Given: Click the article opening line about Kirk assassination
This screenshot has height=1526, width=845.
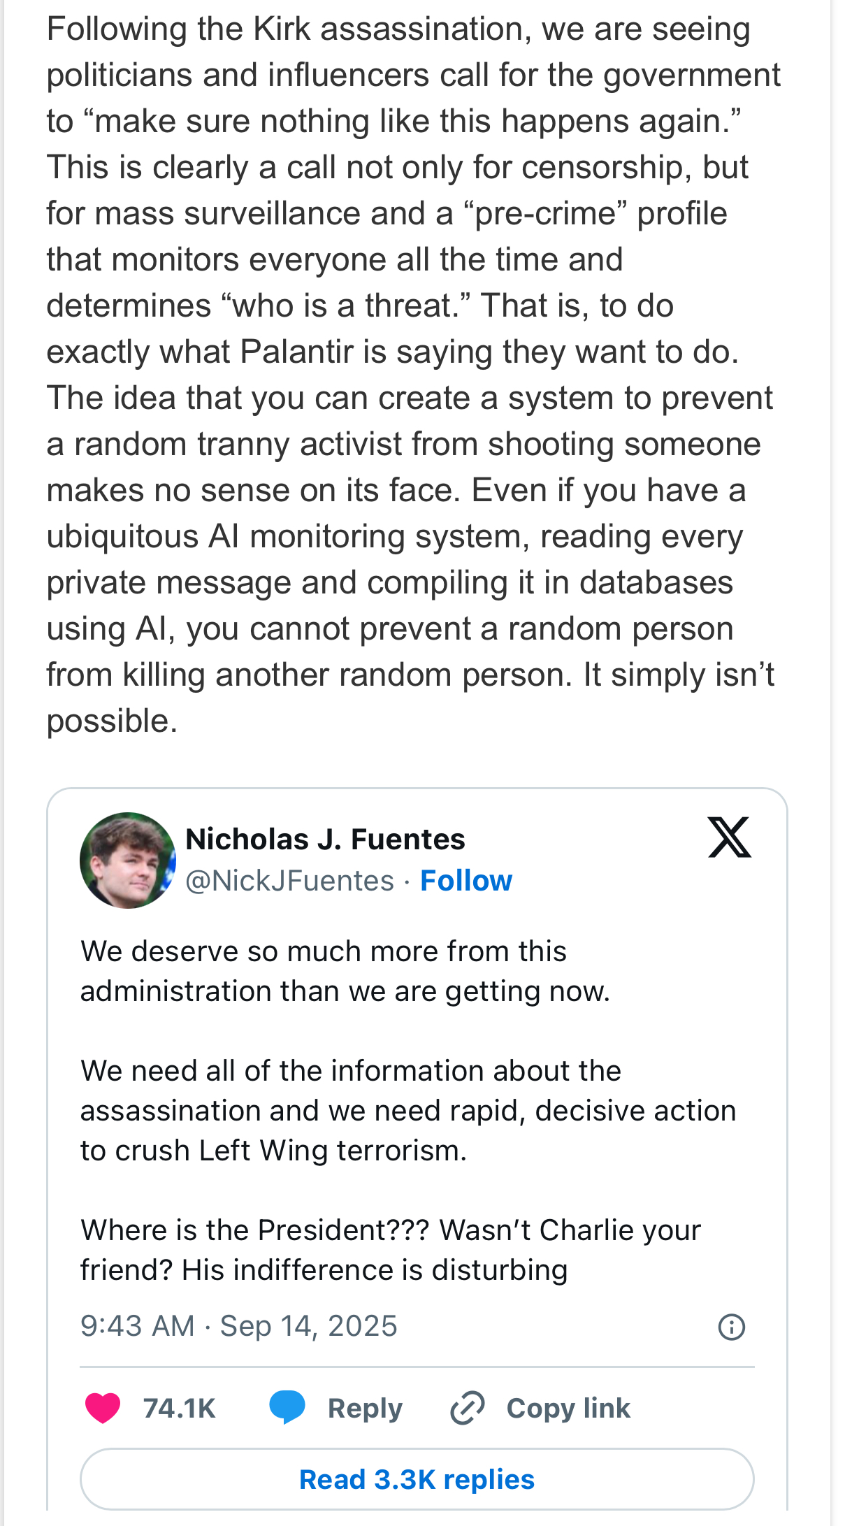Looking at the screenshot, I should pyautogui.click(x=398, y=29).
